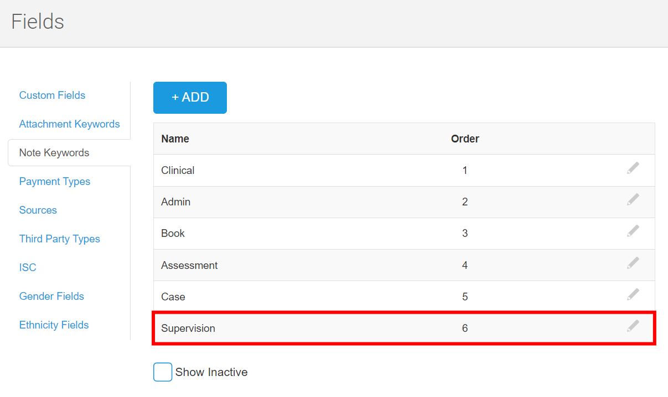Enable the Show Inactive checkbox
The image size is (668, 397).
(163, 372)
